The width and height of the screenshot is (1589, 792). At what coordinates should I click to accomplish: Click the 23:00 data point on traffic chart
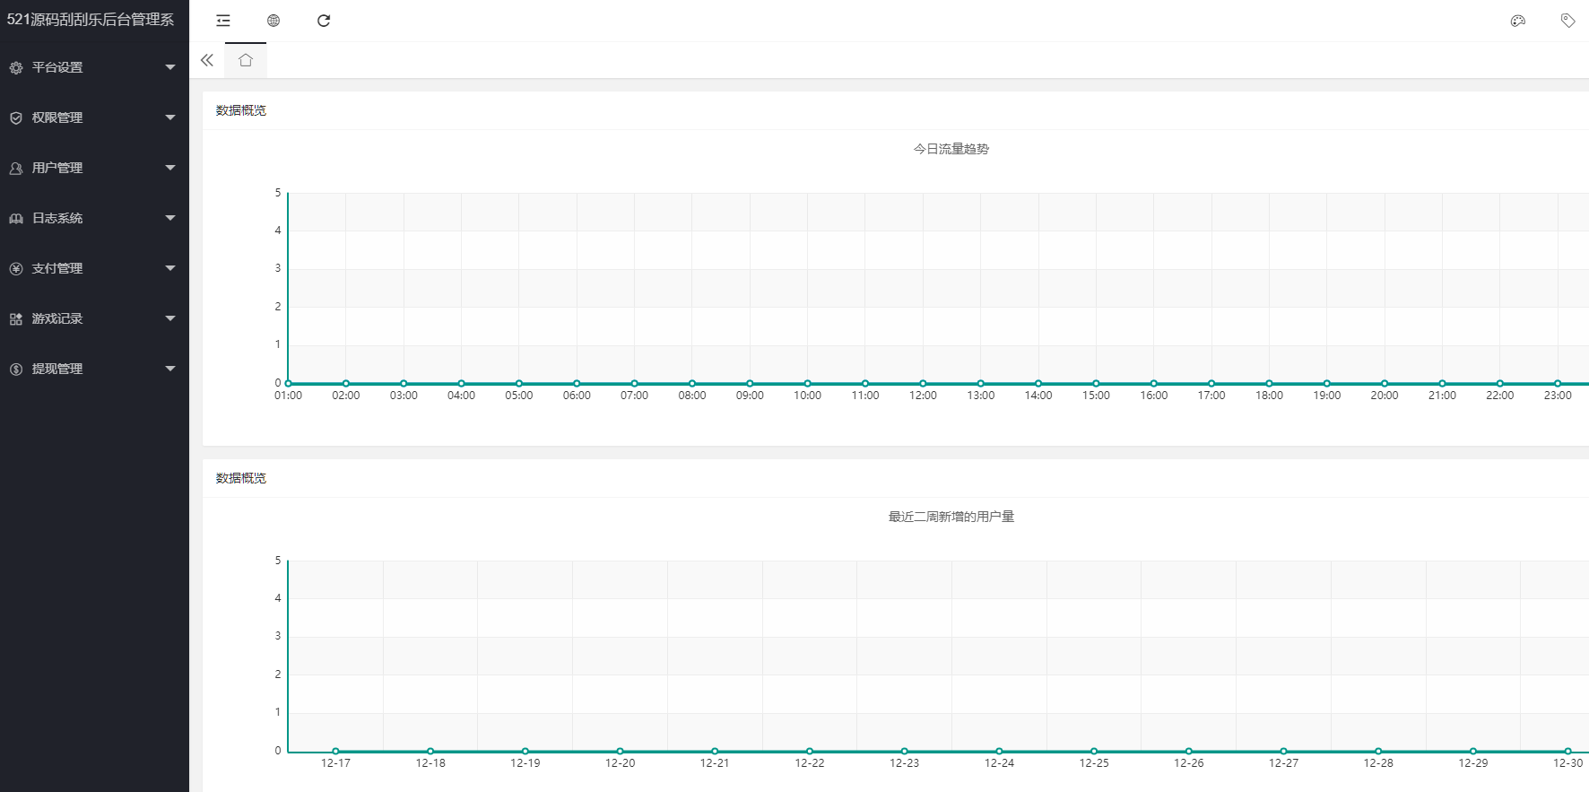pyautogui.click(x=1558, y=384)
